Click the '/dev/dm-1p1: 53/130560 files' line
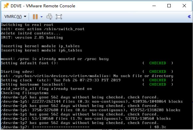The width and height of the screenshot is (193, 130). pos(86,119)
